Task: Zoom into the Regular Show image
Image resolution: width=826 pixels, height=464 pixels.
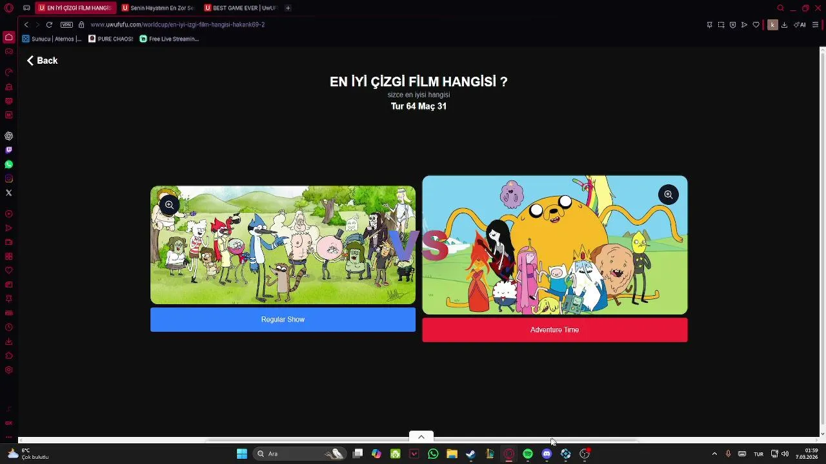Action: [169, 205]
